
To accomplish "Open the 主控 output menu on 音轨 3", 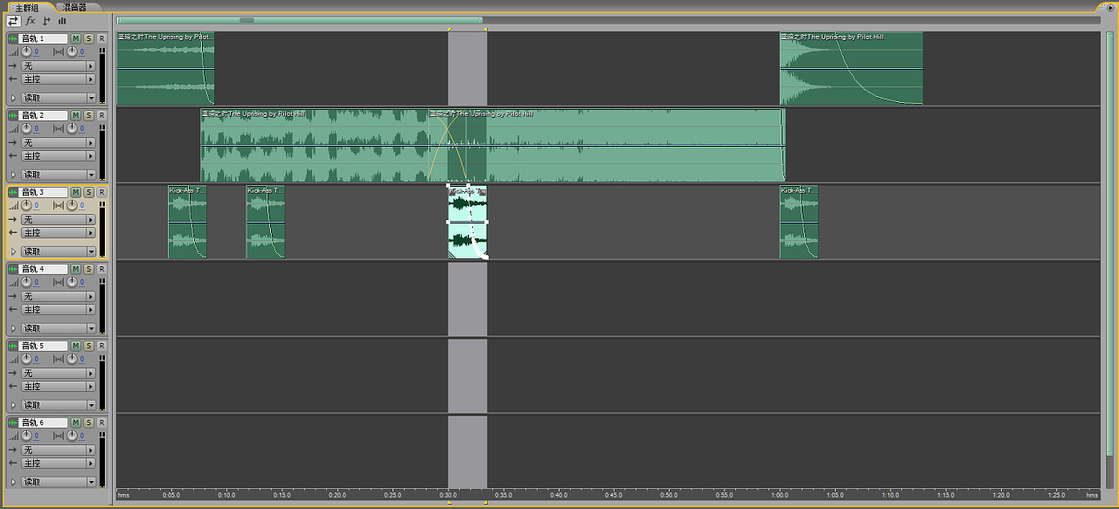I will [58, 233].
